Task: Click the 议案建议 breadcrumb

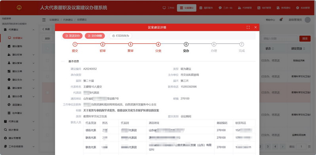Action: tap(54, 20)
